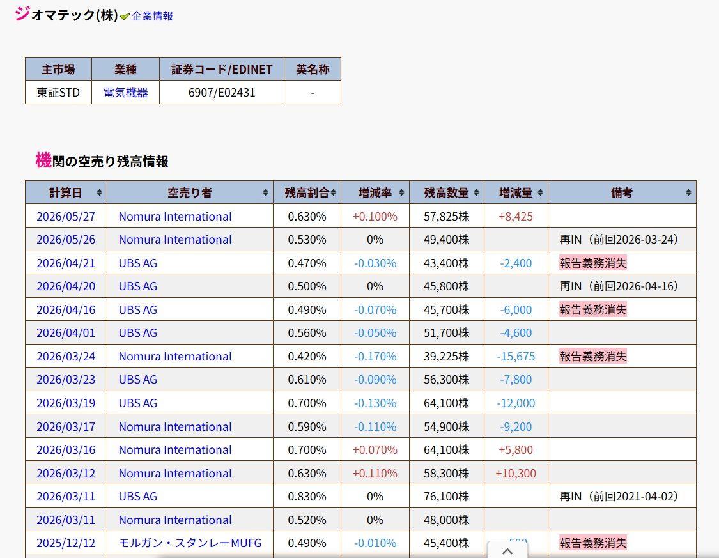Open the 2026/03/16 date link
Viewport: 719px width, 558px height.
(66, 450)
